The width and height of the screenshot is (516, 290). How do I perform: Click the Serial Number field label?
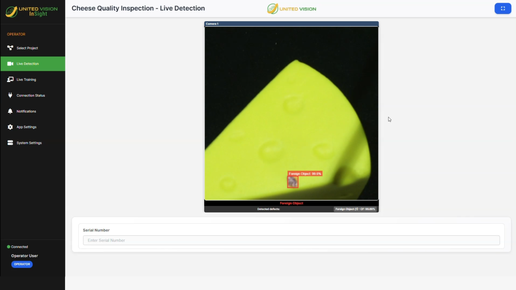click(96, 230)
